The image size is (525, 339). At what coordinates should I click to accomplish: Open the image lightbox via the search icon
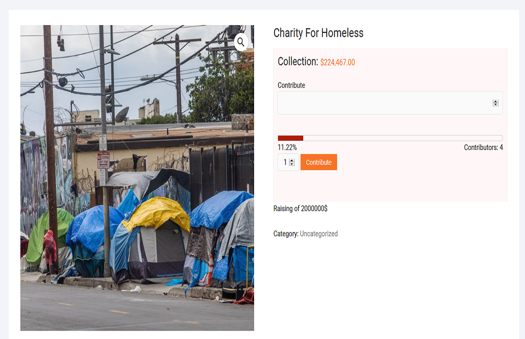point(241,42)
